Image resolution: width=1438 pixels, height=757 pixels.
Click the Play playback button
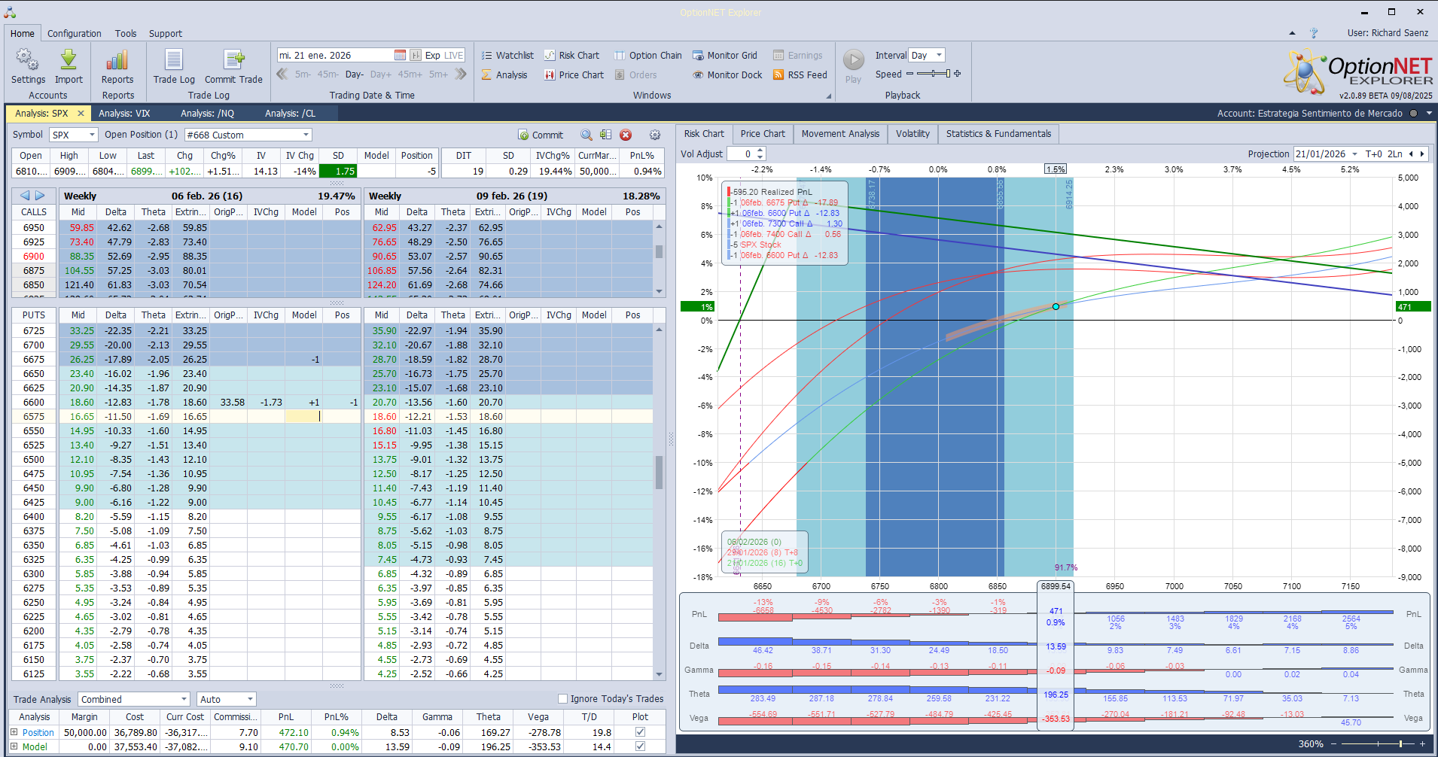click(x=853, y=60)
